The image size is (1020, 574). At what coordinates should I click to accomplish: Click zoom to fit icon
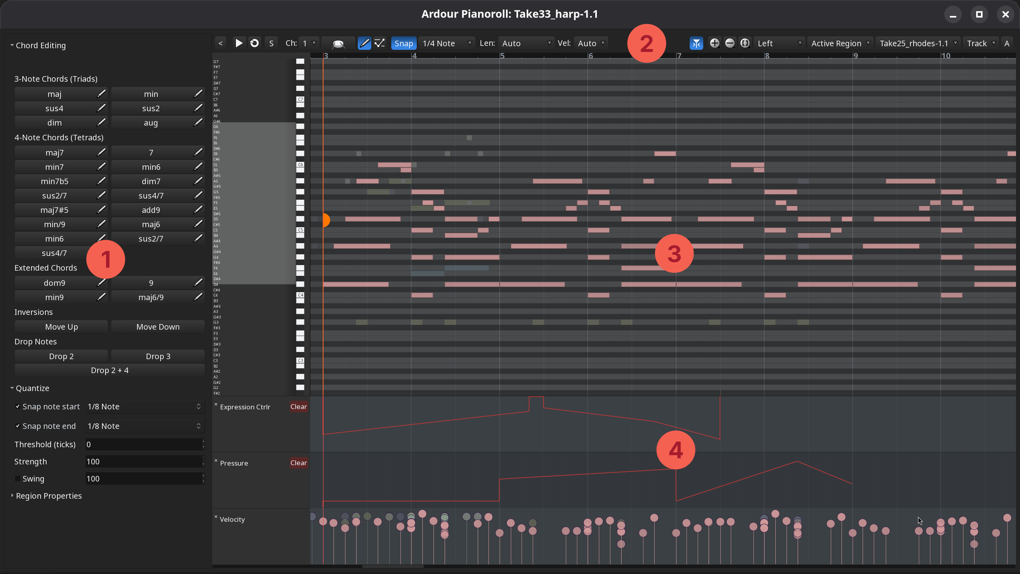[x=745, y=43]
